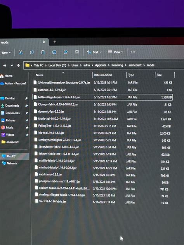Click AppData breadcrumb segment
Viewport: 184px width, 245px height.
click(x=101, y=65)
